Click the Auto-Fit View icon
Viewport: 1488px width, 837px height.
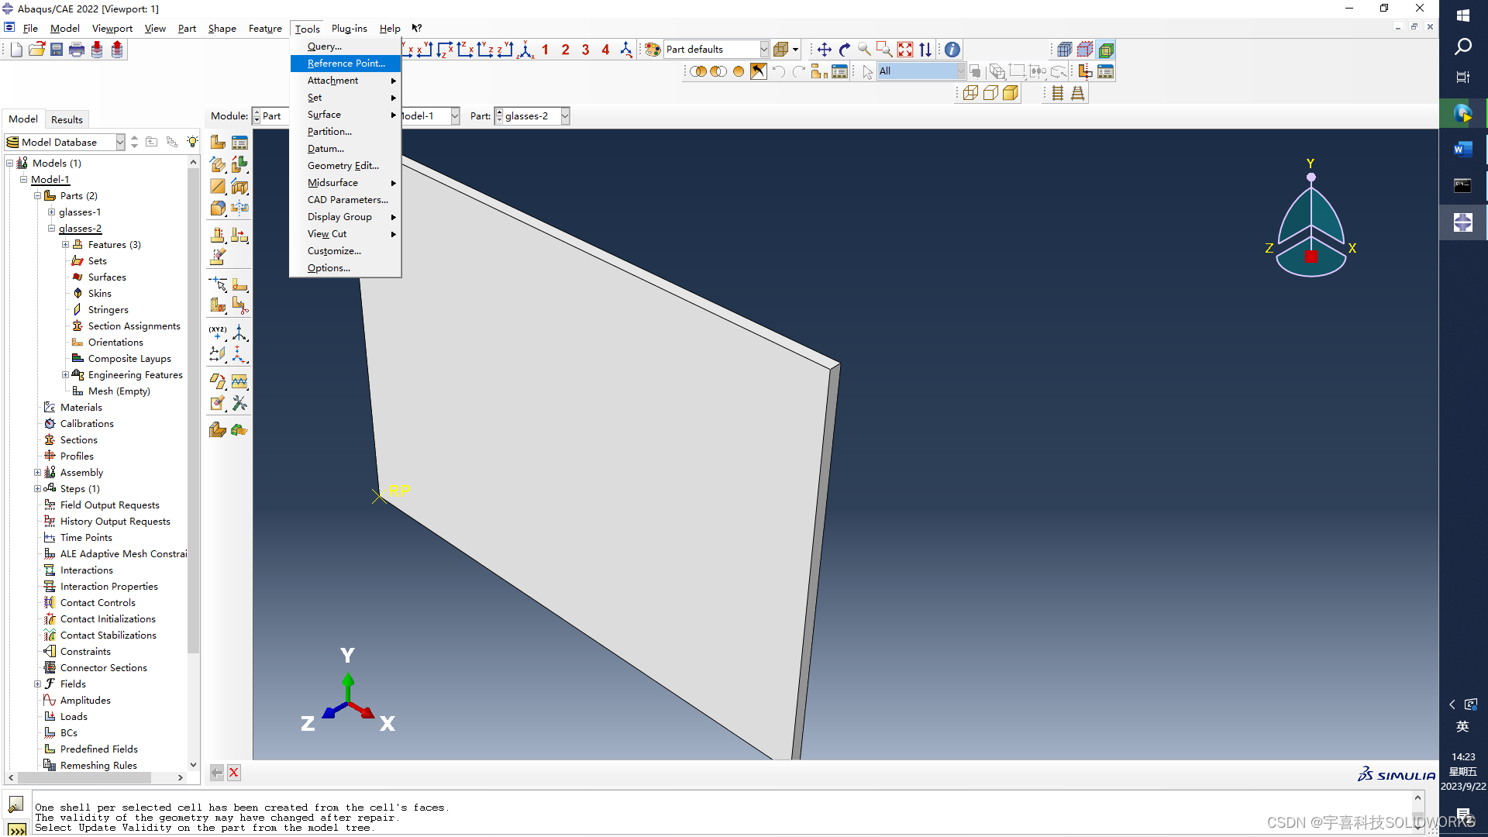click(905, 50)
